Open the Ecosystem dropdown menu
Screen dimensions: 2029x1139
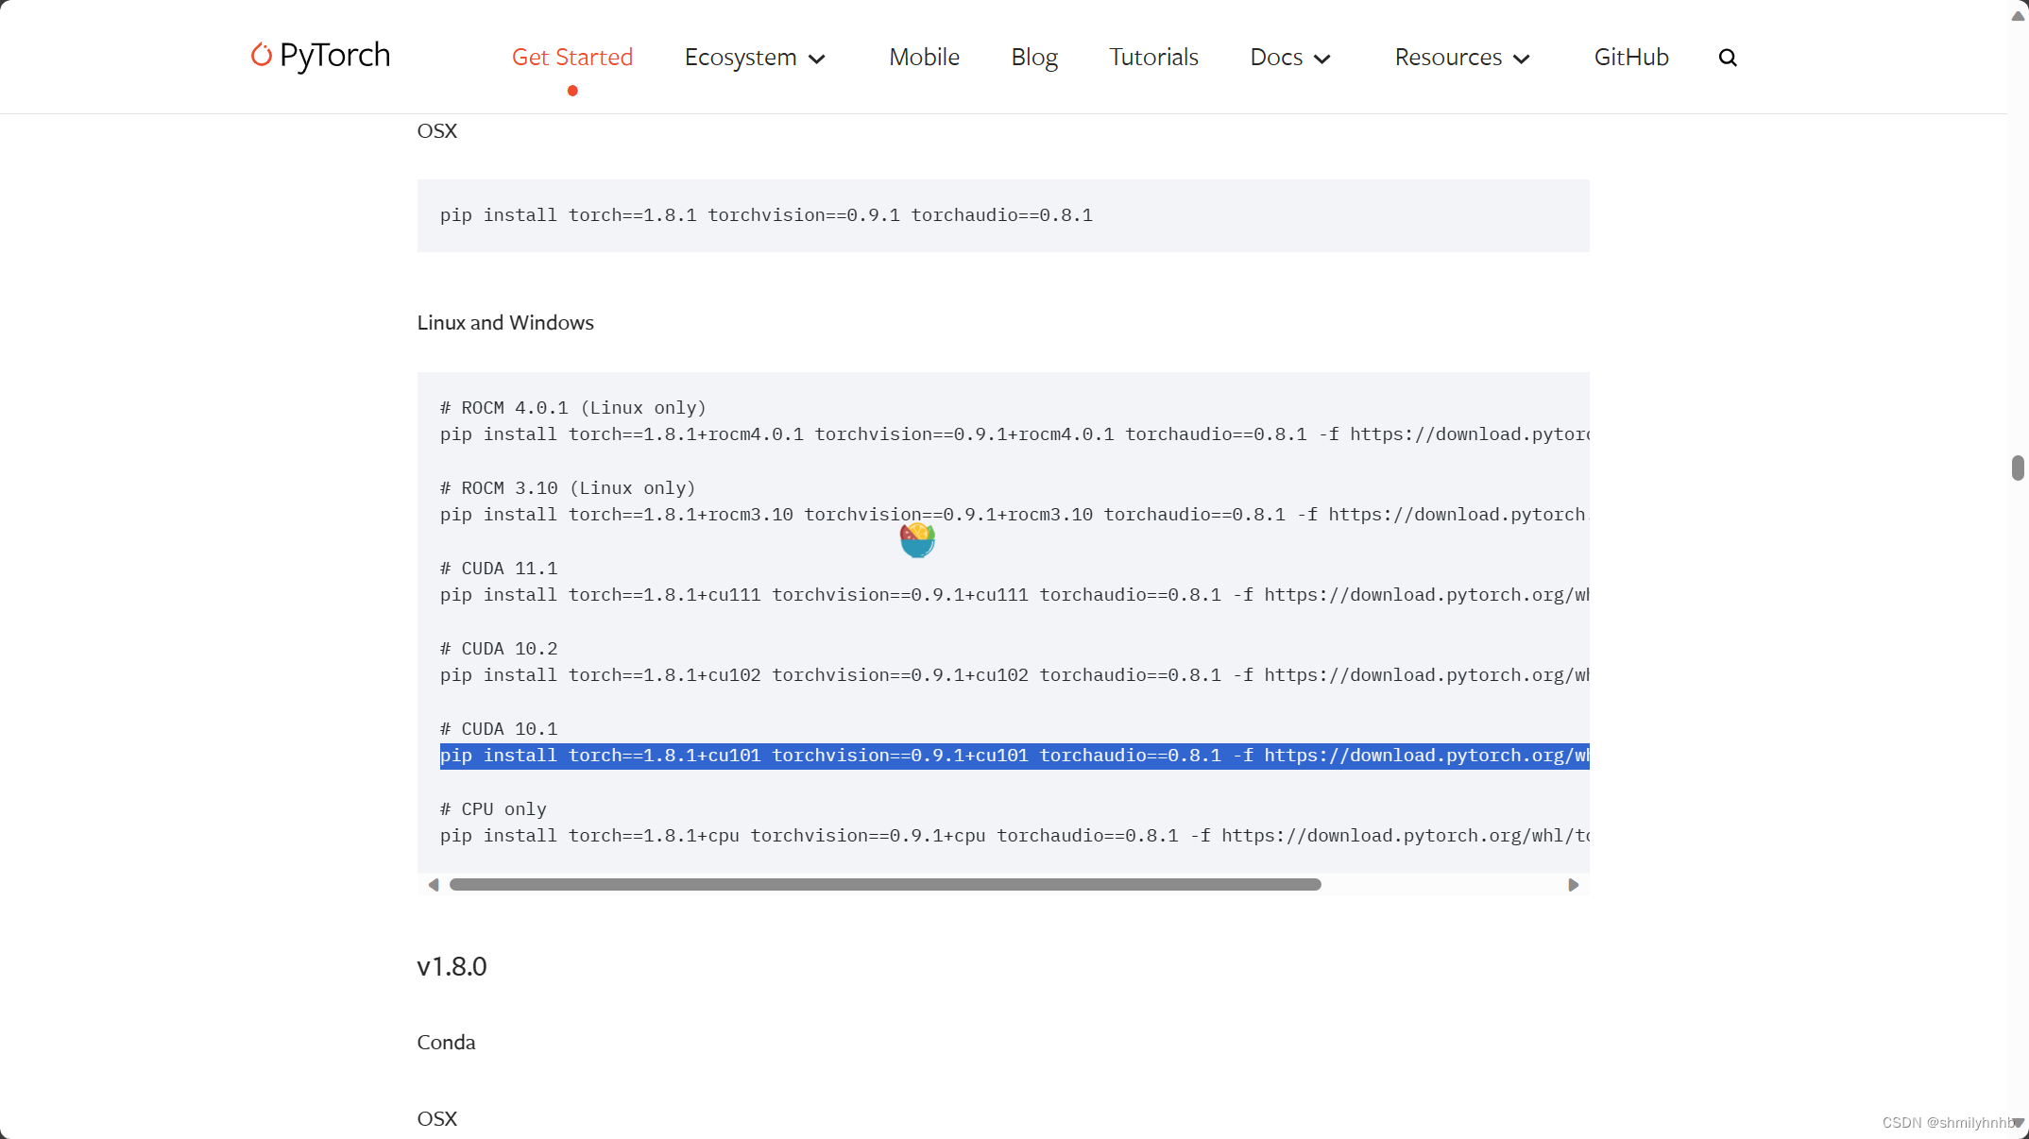[x=754, y=58]
